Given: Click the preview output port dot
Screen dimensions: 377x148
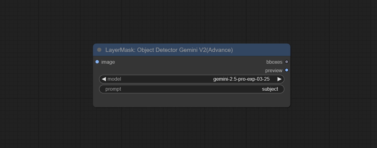Looking at the screenshot, I should click(x=287, y=70).
